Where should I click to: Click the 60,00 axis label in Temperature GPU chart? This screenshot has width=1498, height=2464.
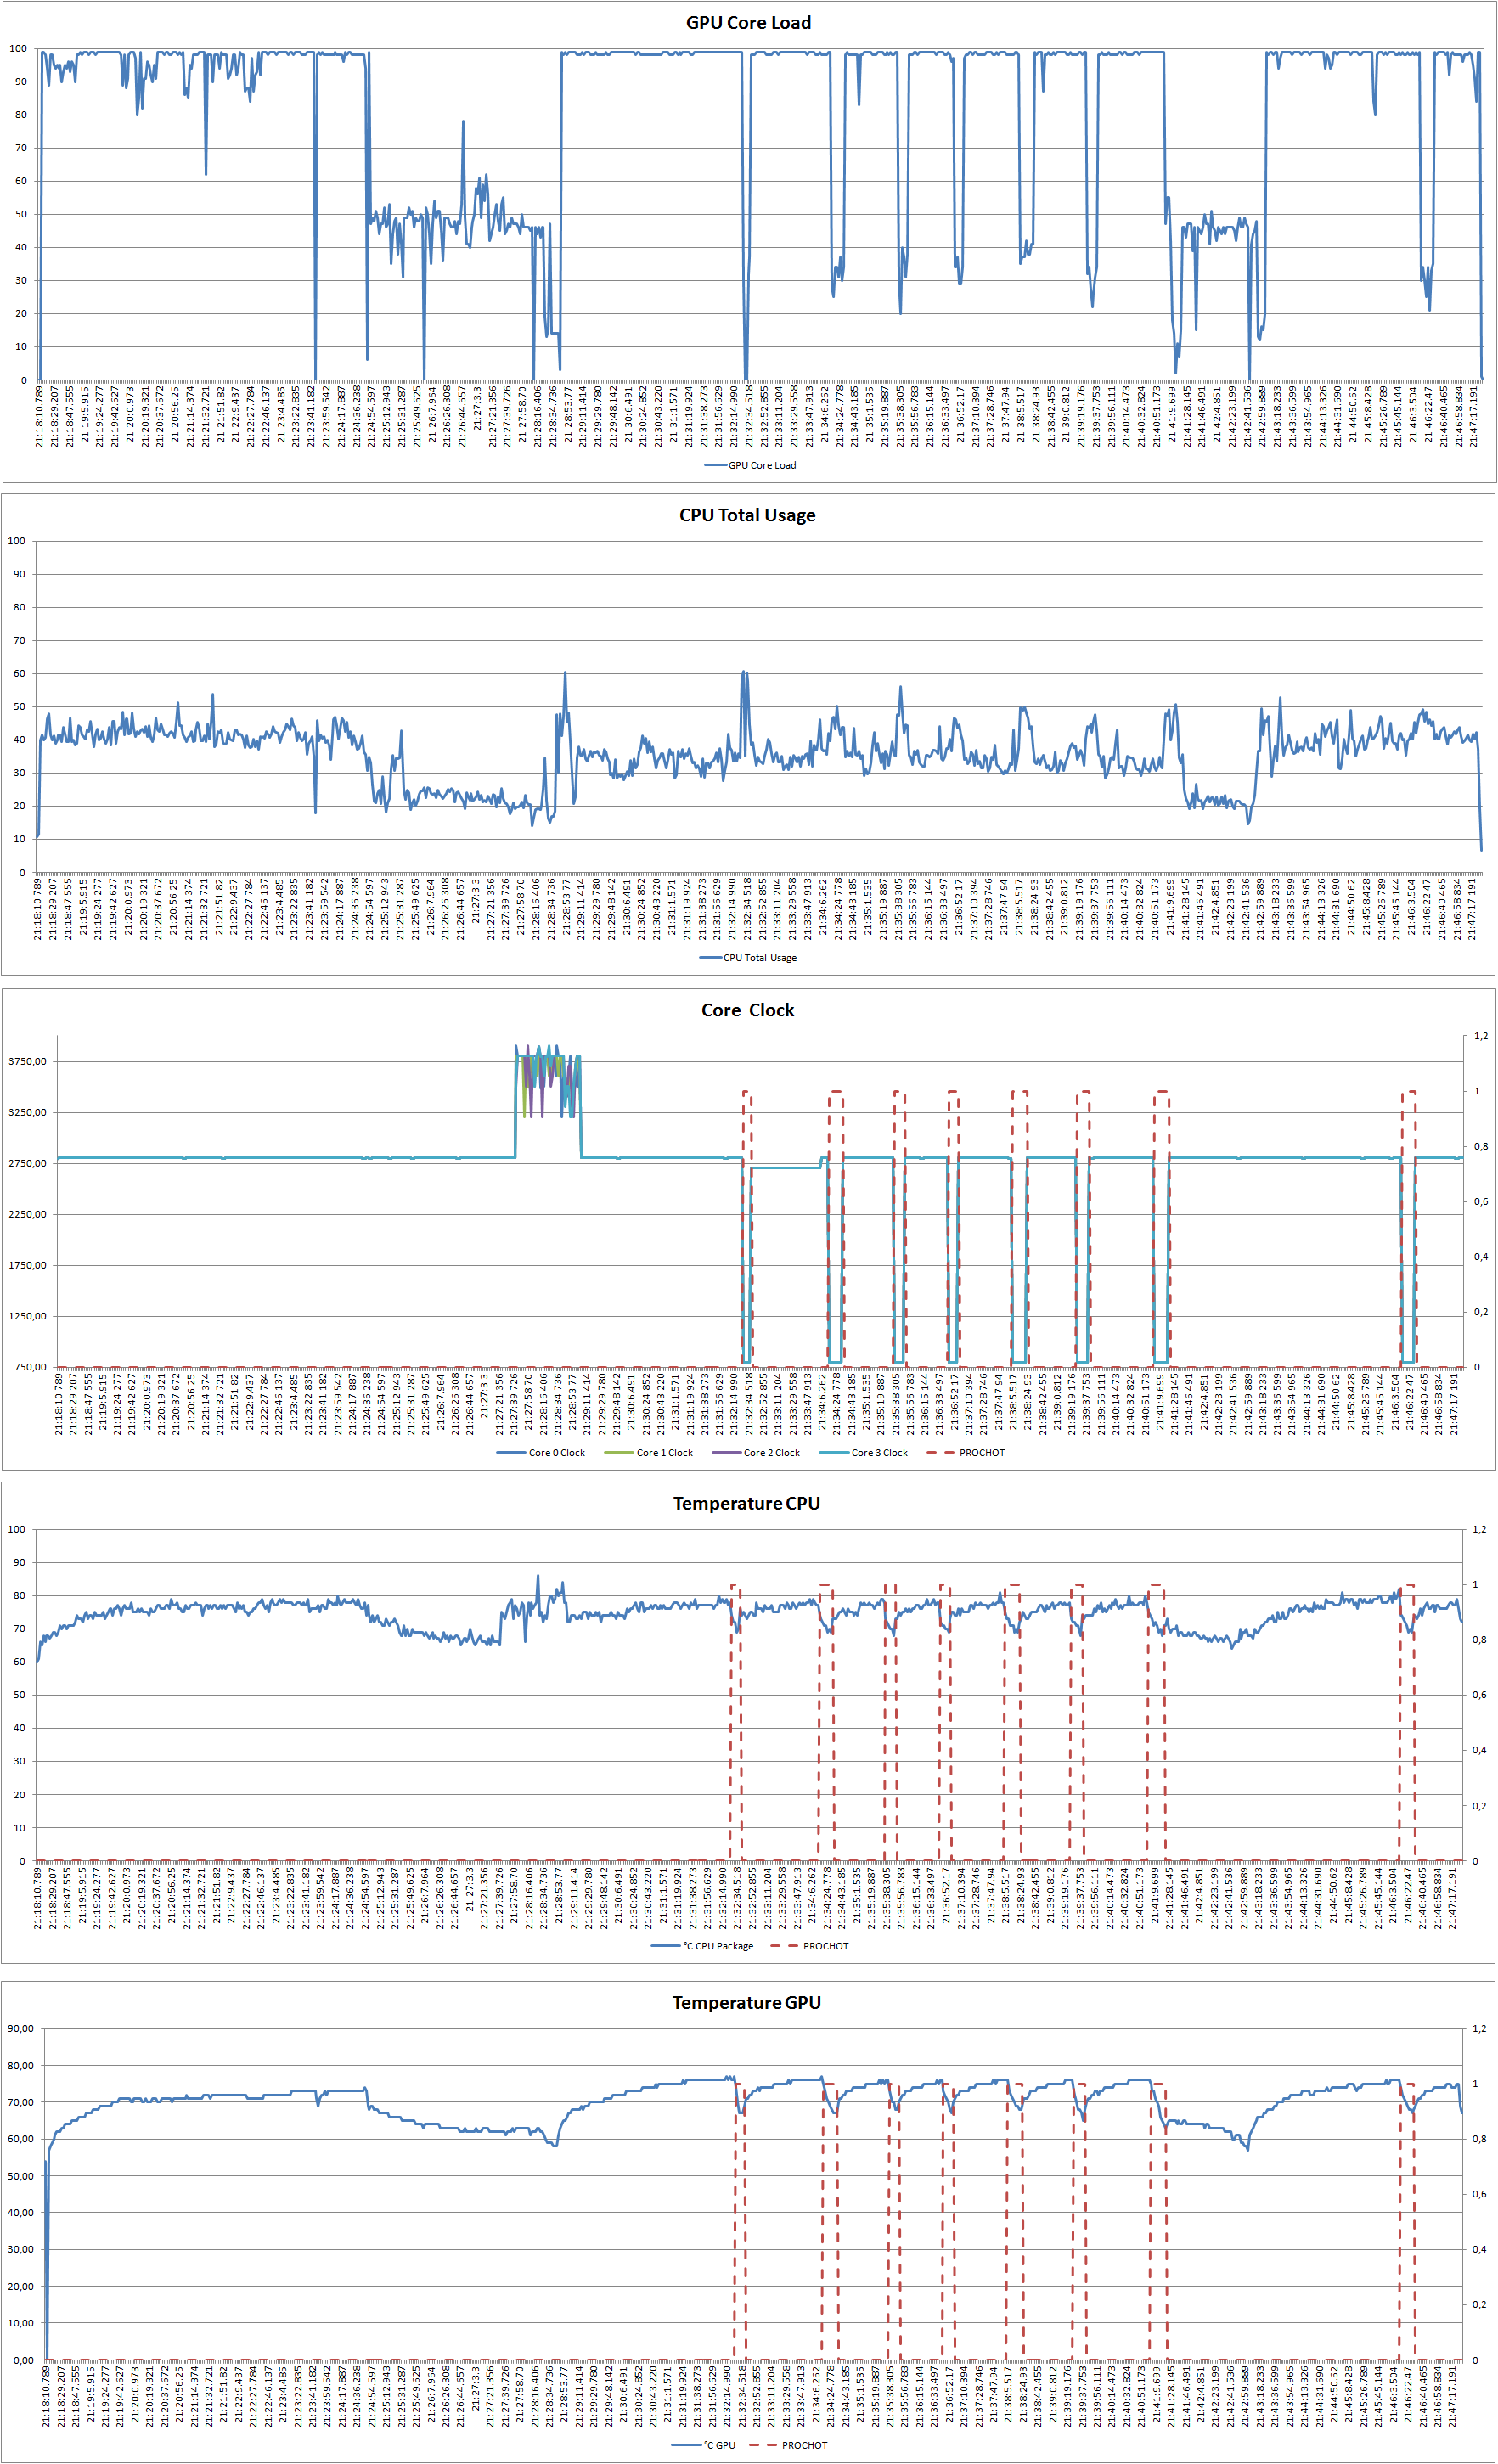click(x=21, y=2139)
